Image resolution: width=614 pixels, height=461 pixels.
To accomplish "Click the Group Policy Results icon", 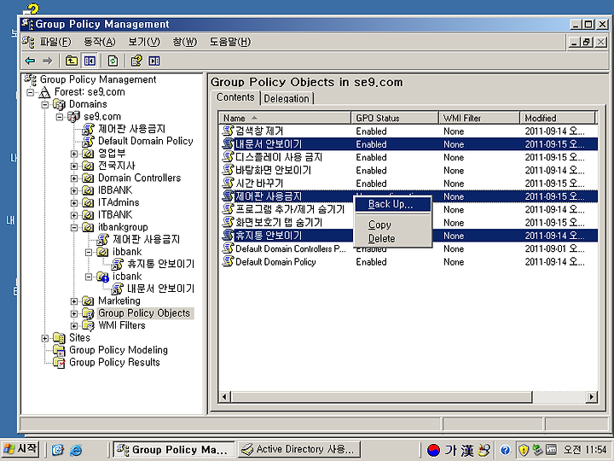I will (x=59, y=363).
